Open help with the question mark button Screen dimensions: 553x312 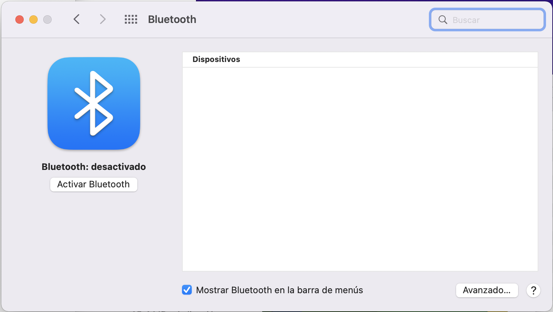[533, 290]
